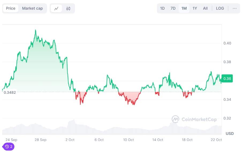Select the 7D time range
This screenshot has width=242, height=152.
(173, 8)
